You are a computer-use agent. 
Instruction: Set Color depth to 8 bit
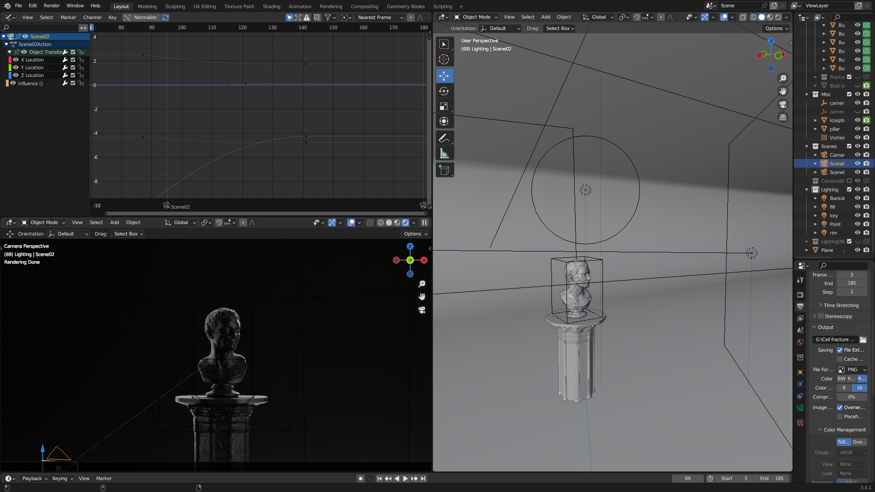tap(844, 388)
